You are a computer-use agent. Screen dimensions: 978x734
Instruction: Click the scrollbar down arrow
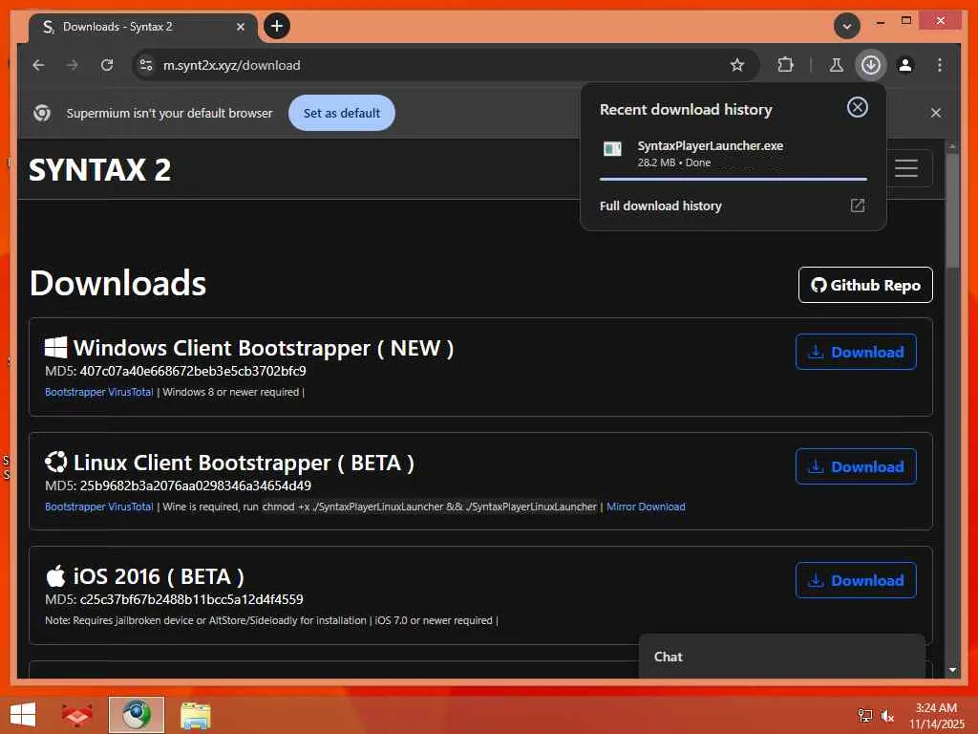952,670
